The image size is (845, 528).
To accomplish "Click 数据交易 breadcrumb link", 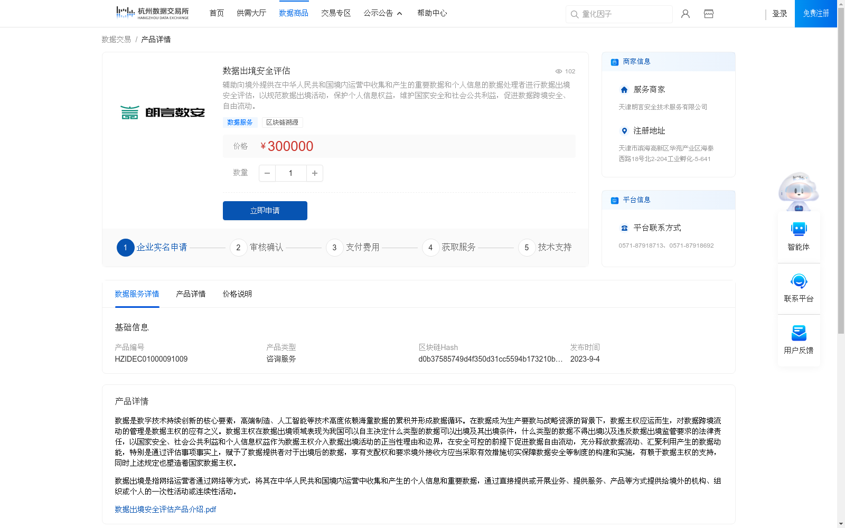I will tap(116, 40).
